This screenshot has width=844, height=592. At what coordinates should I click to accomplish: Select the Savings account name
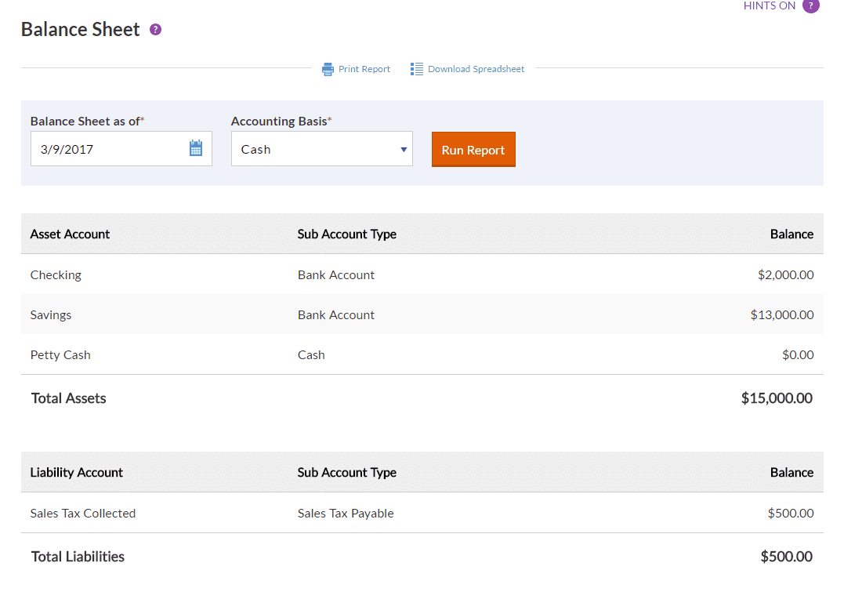pos(51,315)
